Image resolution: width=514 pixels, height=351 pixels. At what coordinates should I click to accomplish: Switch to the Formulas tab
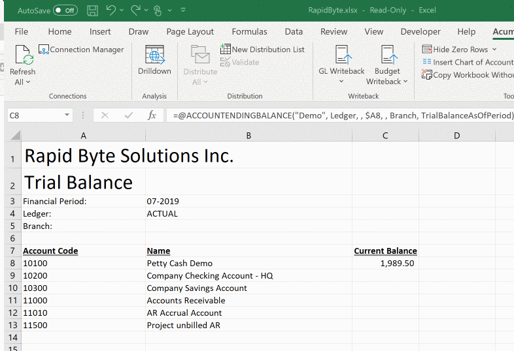click(x=249, y=32)
